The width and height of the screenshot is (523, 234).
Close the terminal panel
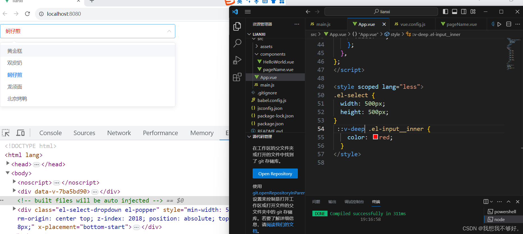[x=518, y=202]
